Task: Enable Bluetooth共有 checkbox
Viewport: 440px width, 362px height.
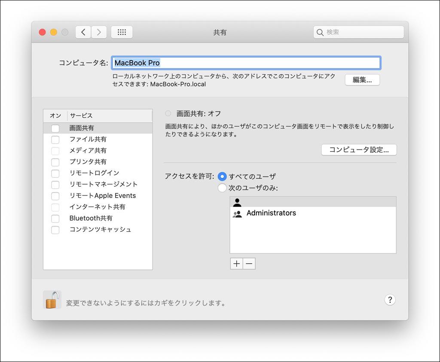Action: 55,219
